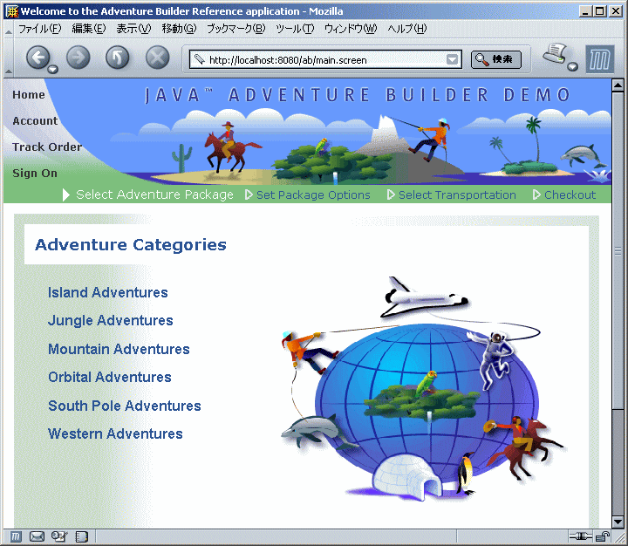628x546 pixels.
Task: Open the ファイル(F) menu
Action: tap(39, 29)
